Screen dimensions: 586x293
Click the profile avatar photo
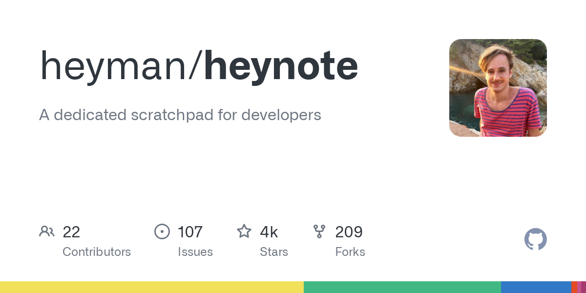tap(498, 88)
